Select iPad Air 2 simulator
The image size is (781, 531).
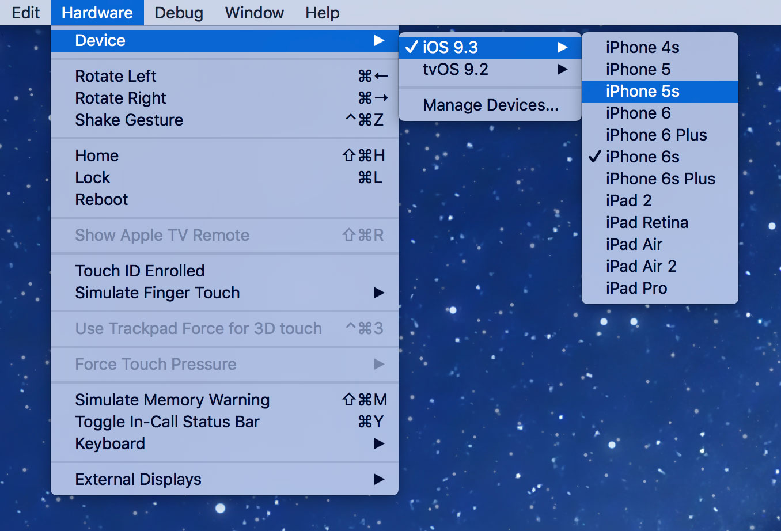pyautogui.click(x=660, y=266)
